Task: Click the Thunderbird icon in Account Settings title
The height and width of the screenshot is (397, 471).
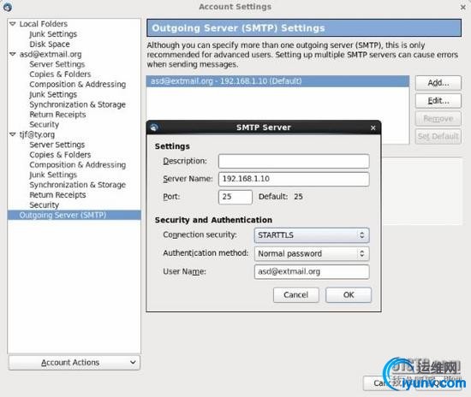Action: [x=8, y=7]
